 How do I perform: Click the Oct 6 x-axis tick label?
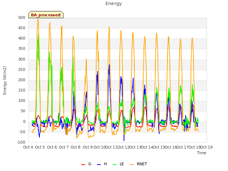(x=52, y=147)
